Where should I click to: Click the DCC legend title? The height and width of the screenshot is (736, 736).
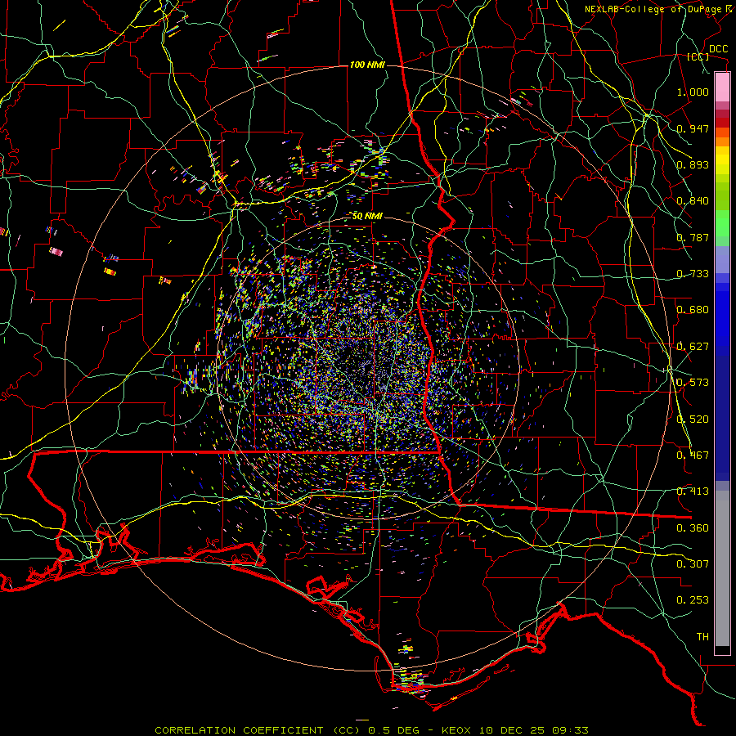coord(718,49)
